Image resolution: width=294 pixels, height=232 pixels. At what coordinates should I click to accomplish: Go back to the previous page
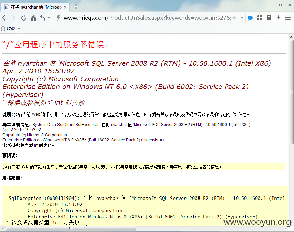[x=4, y=18]
